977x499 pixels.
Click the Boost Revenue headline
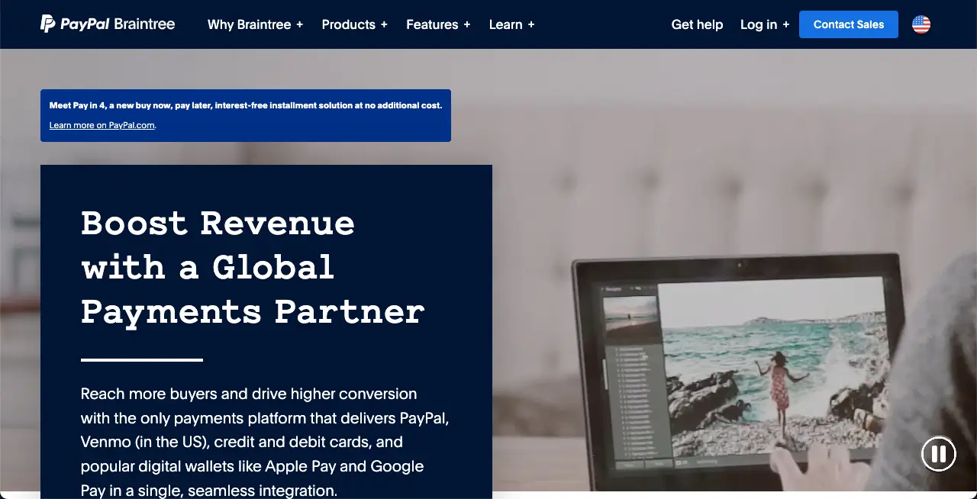[x=253, y=268]
